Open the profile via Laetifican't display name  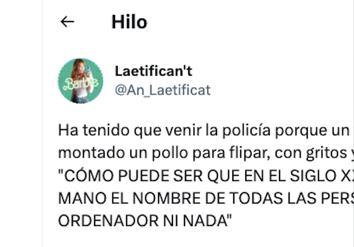point(154,71)
